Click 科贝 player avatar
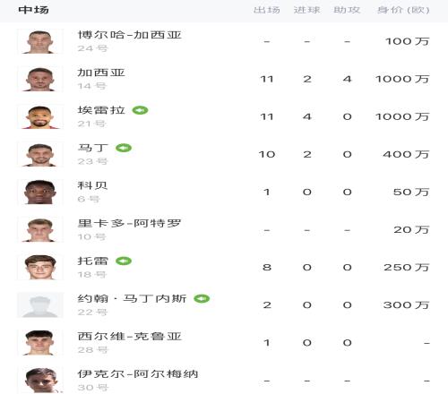The height and width of the screenshot is (394, 448). 40,192
